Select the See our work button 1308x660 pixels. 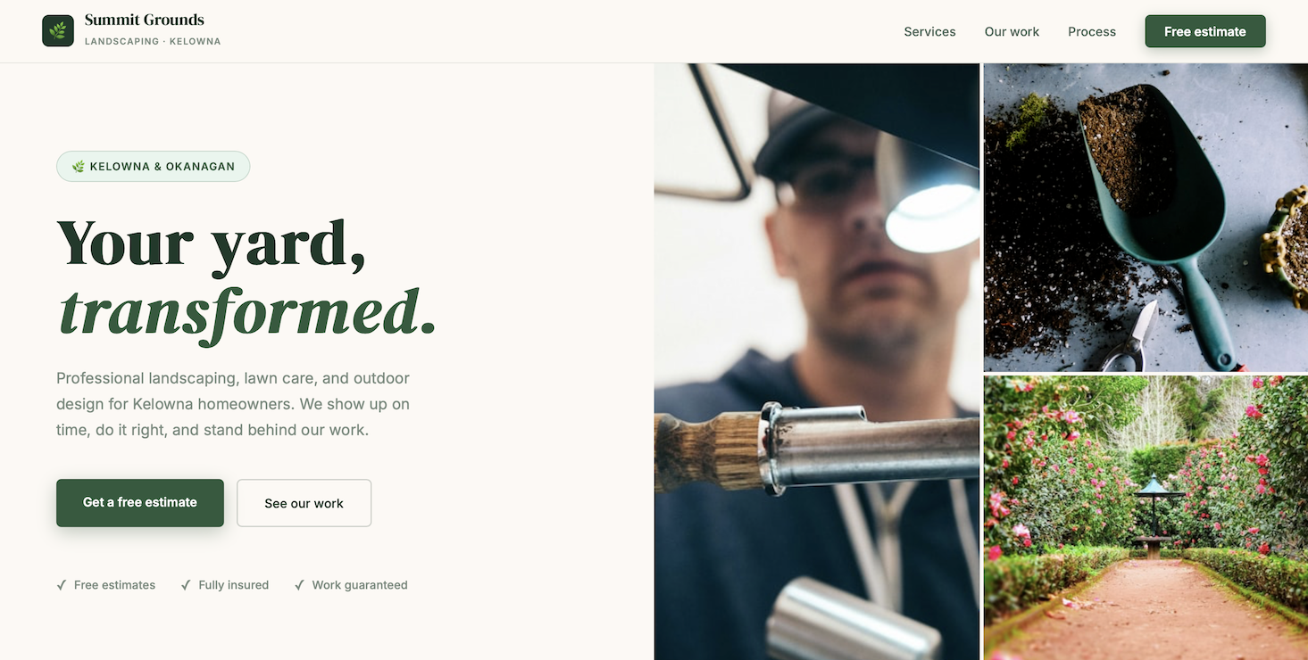click(304, 503)
